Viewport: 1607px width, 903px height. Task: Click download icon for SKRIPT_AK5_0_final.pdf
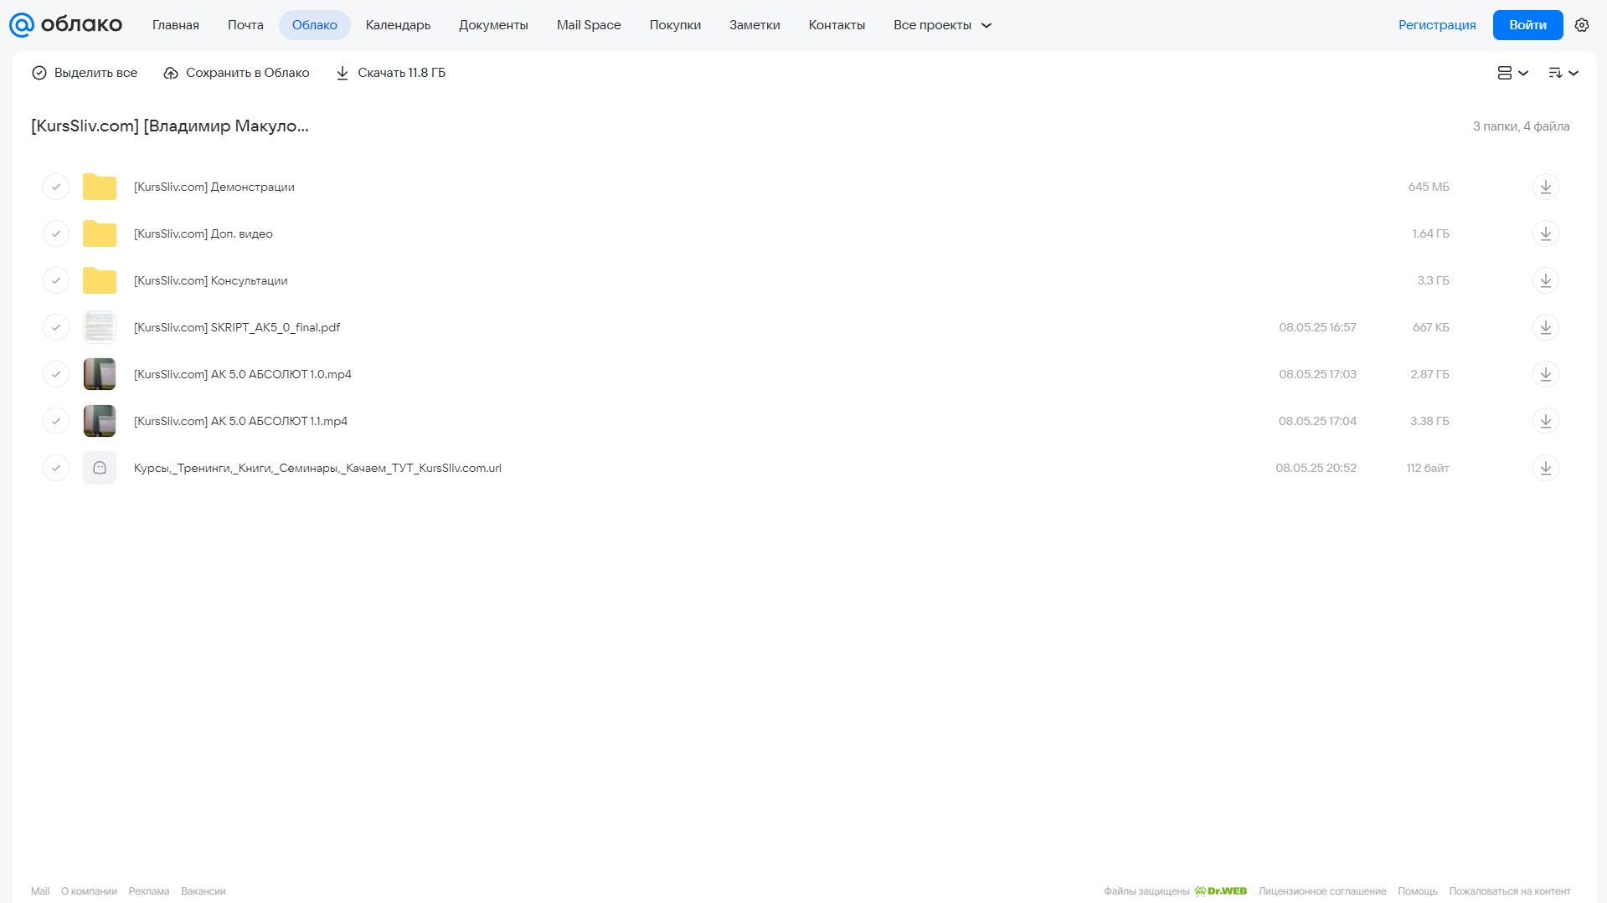point(1545,327)
